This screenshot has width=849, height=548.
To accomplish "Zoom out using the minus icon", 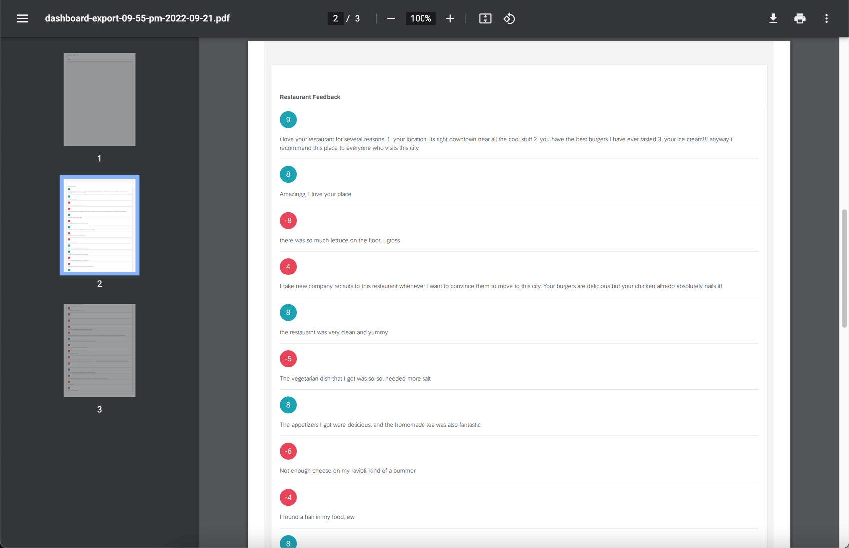I will tap(391, 18).
